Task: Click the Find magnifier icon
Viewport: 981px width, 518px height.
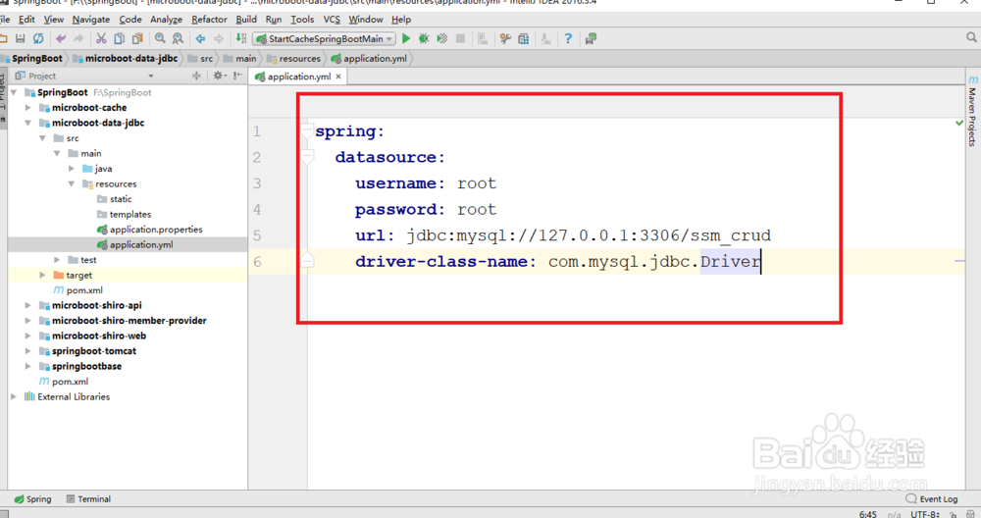Action: click(x=160, y=39)
